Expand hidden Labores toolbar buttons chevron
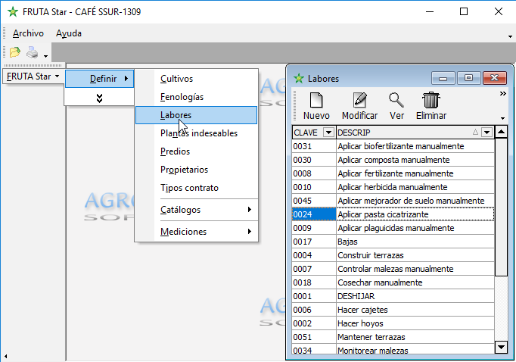 click(x=502, y=94)
